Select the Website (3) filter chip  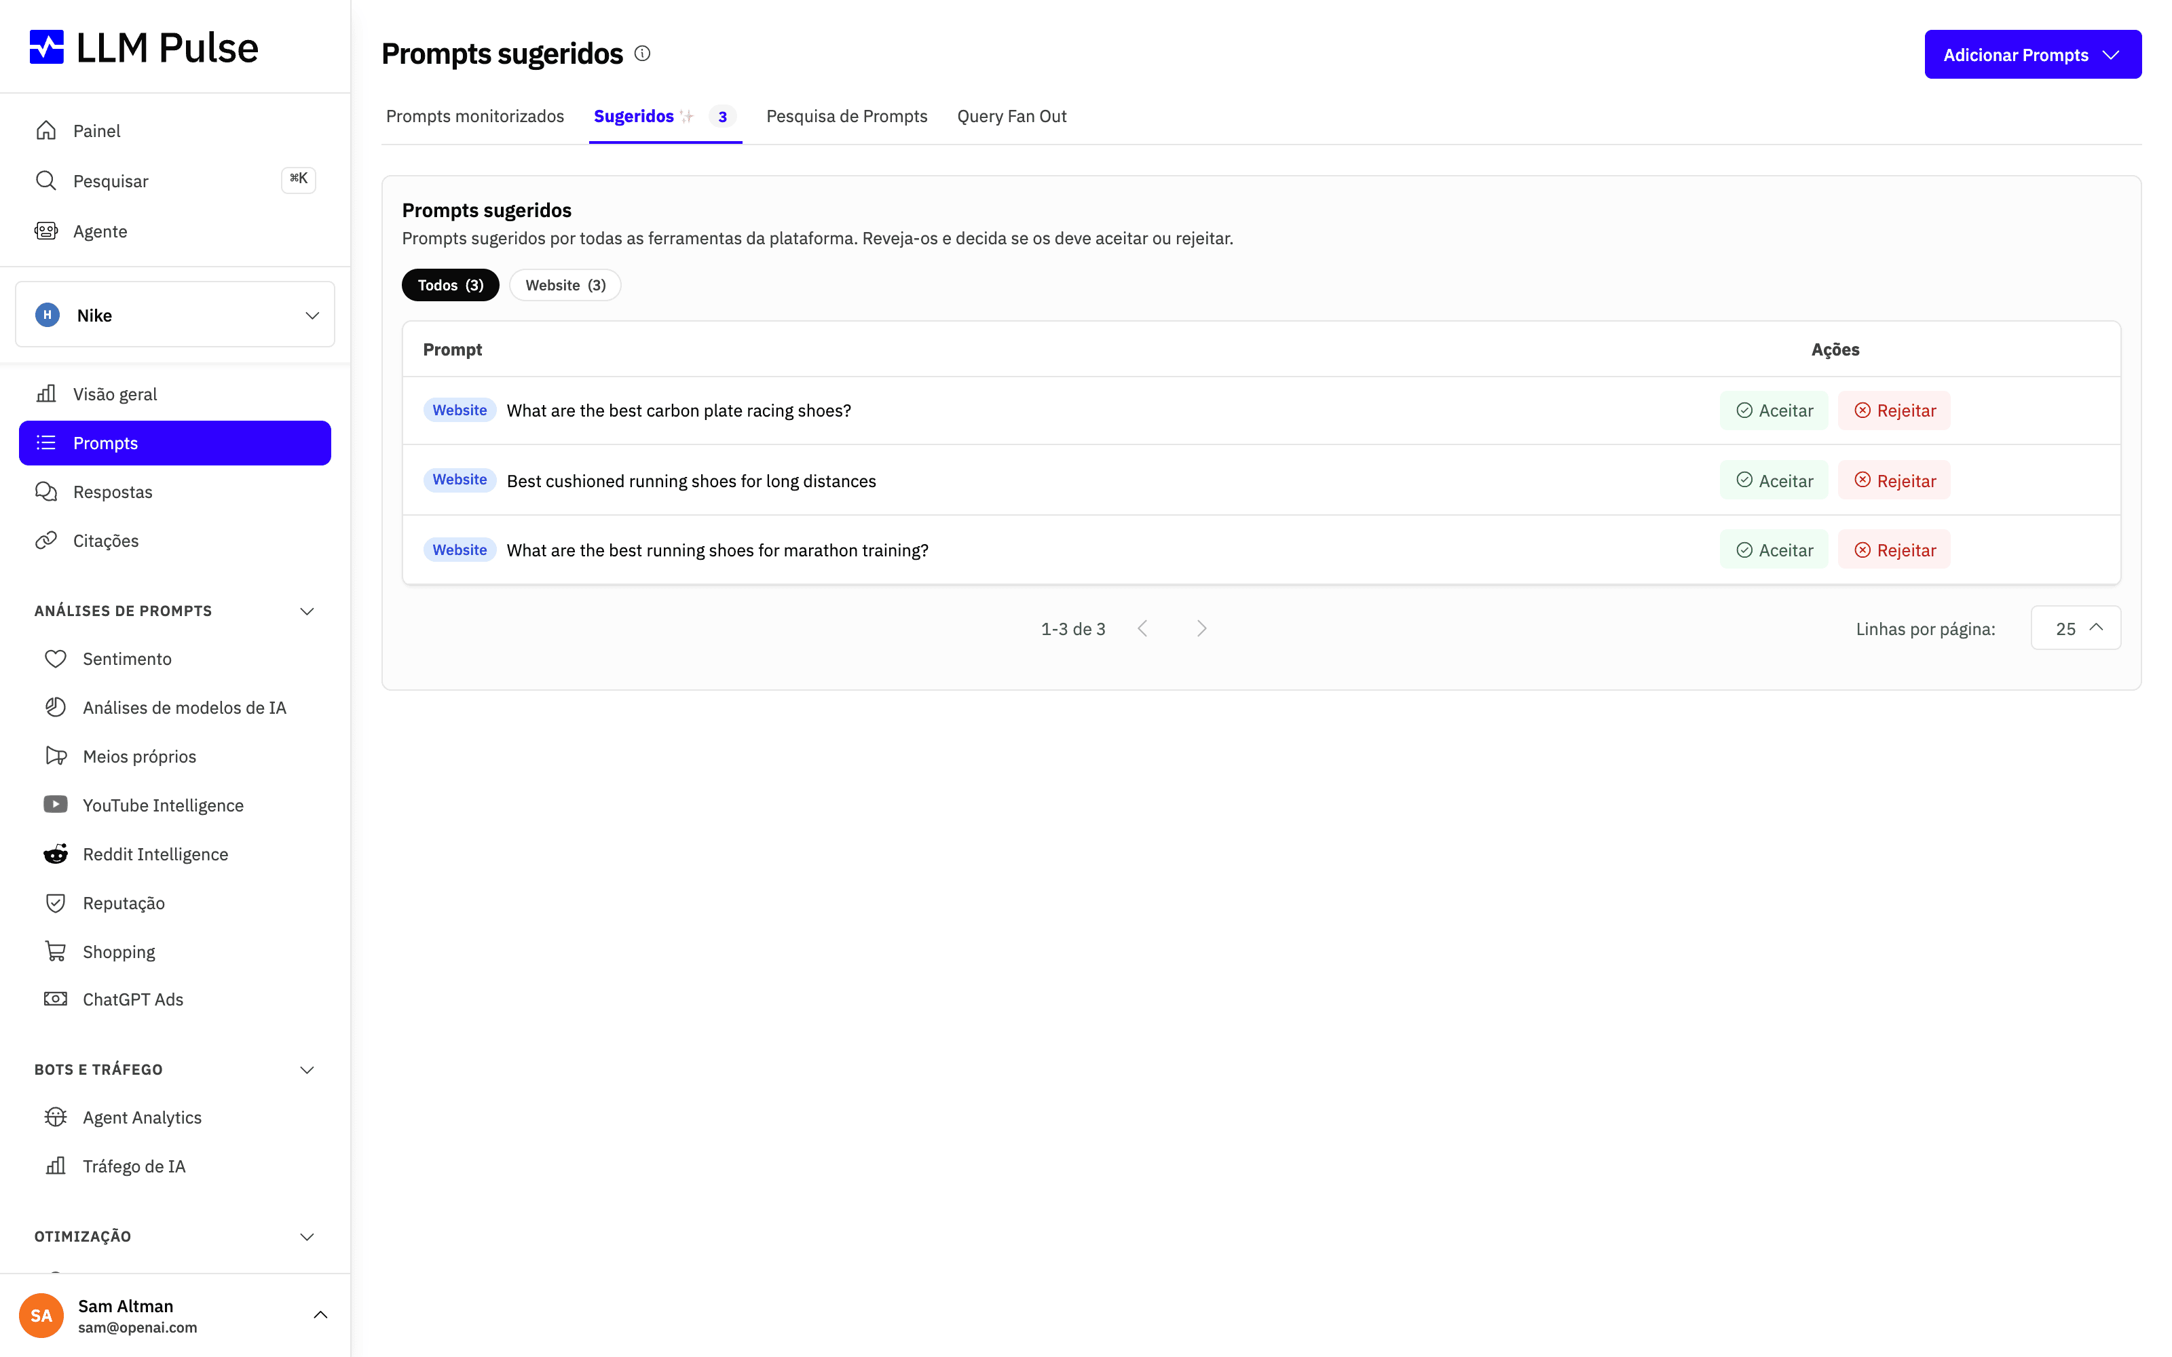(x=565, y=286)
